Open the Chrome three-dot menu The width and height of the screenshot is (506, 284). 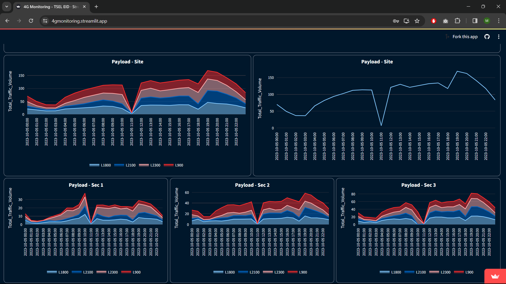click(x=499, y=21)
